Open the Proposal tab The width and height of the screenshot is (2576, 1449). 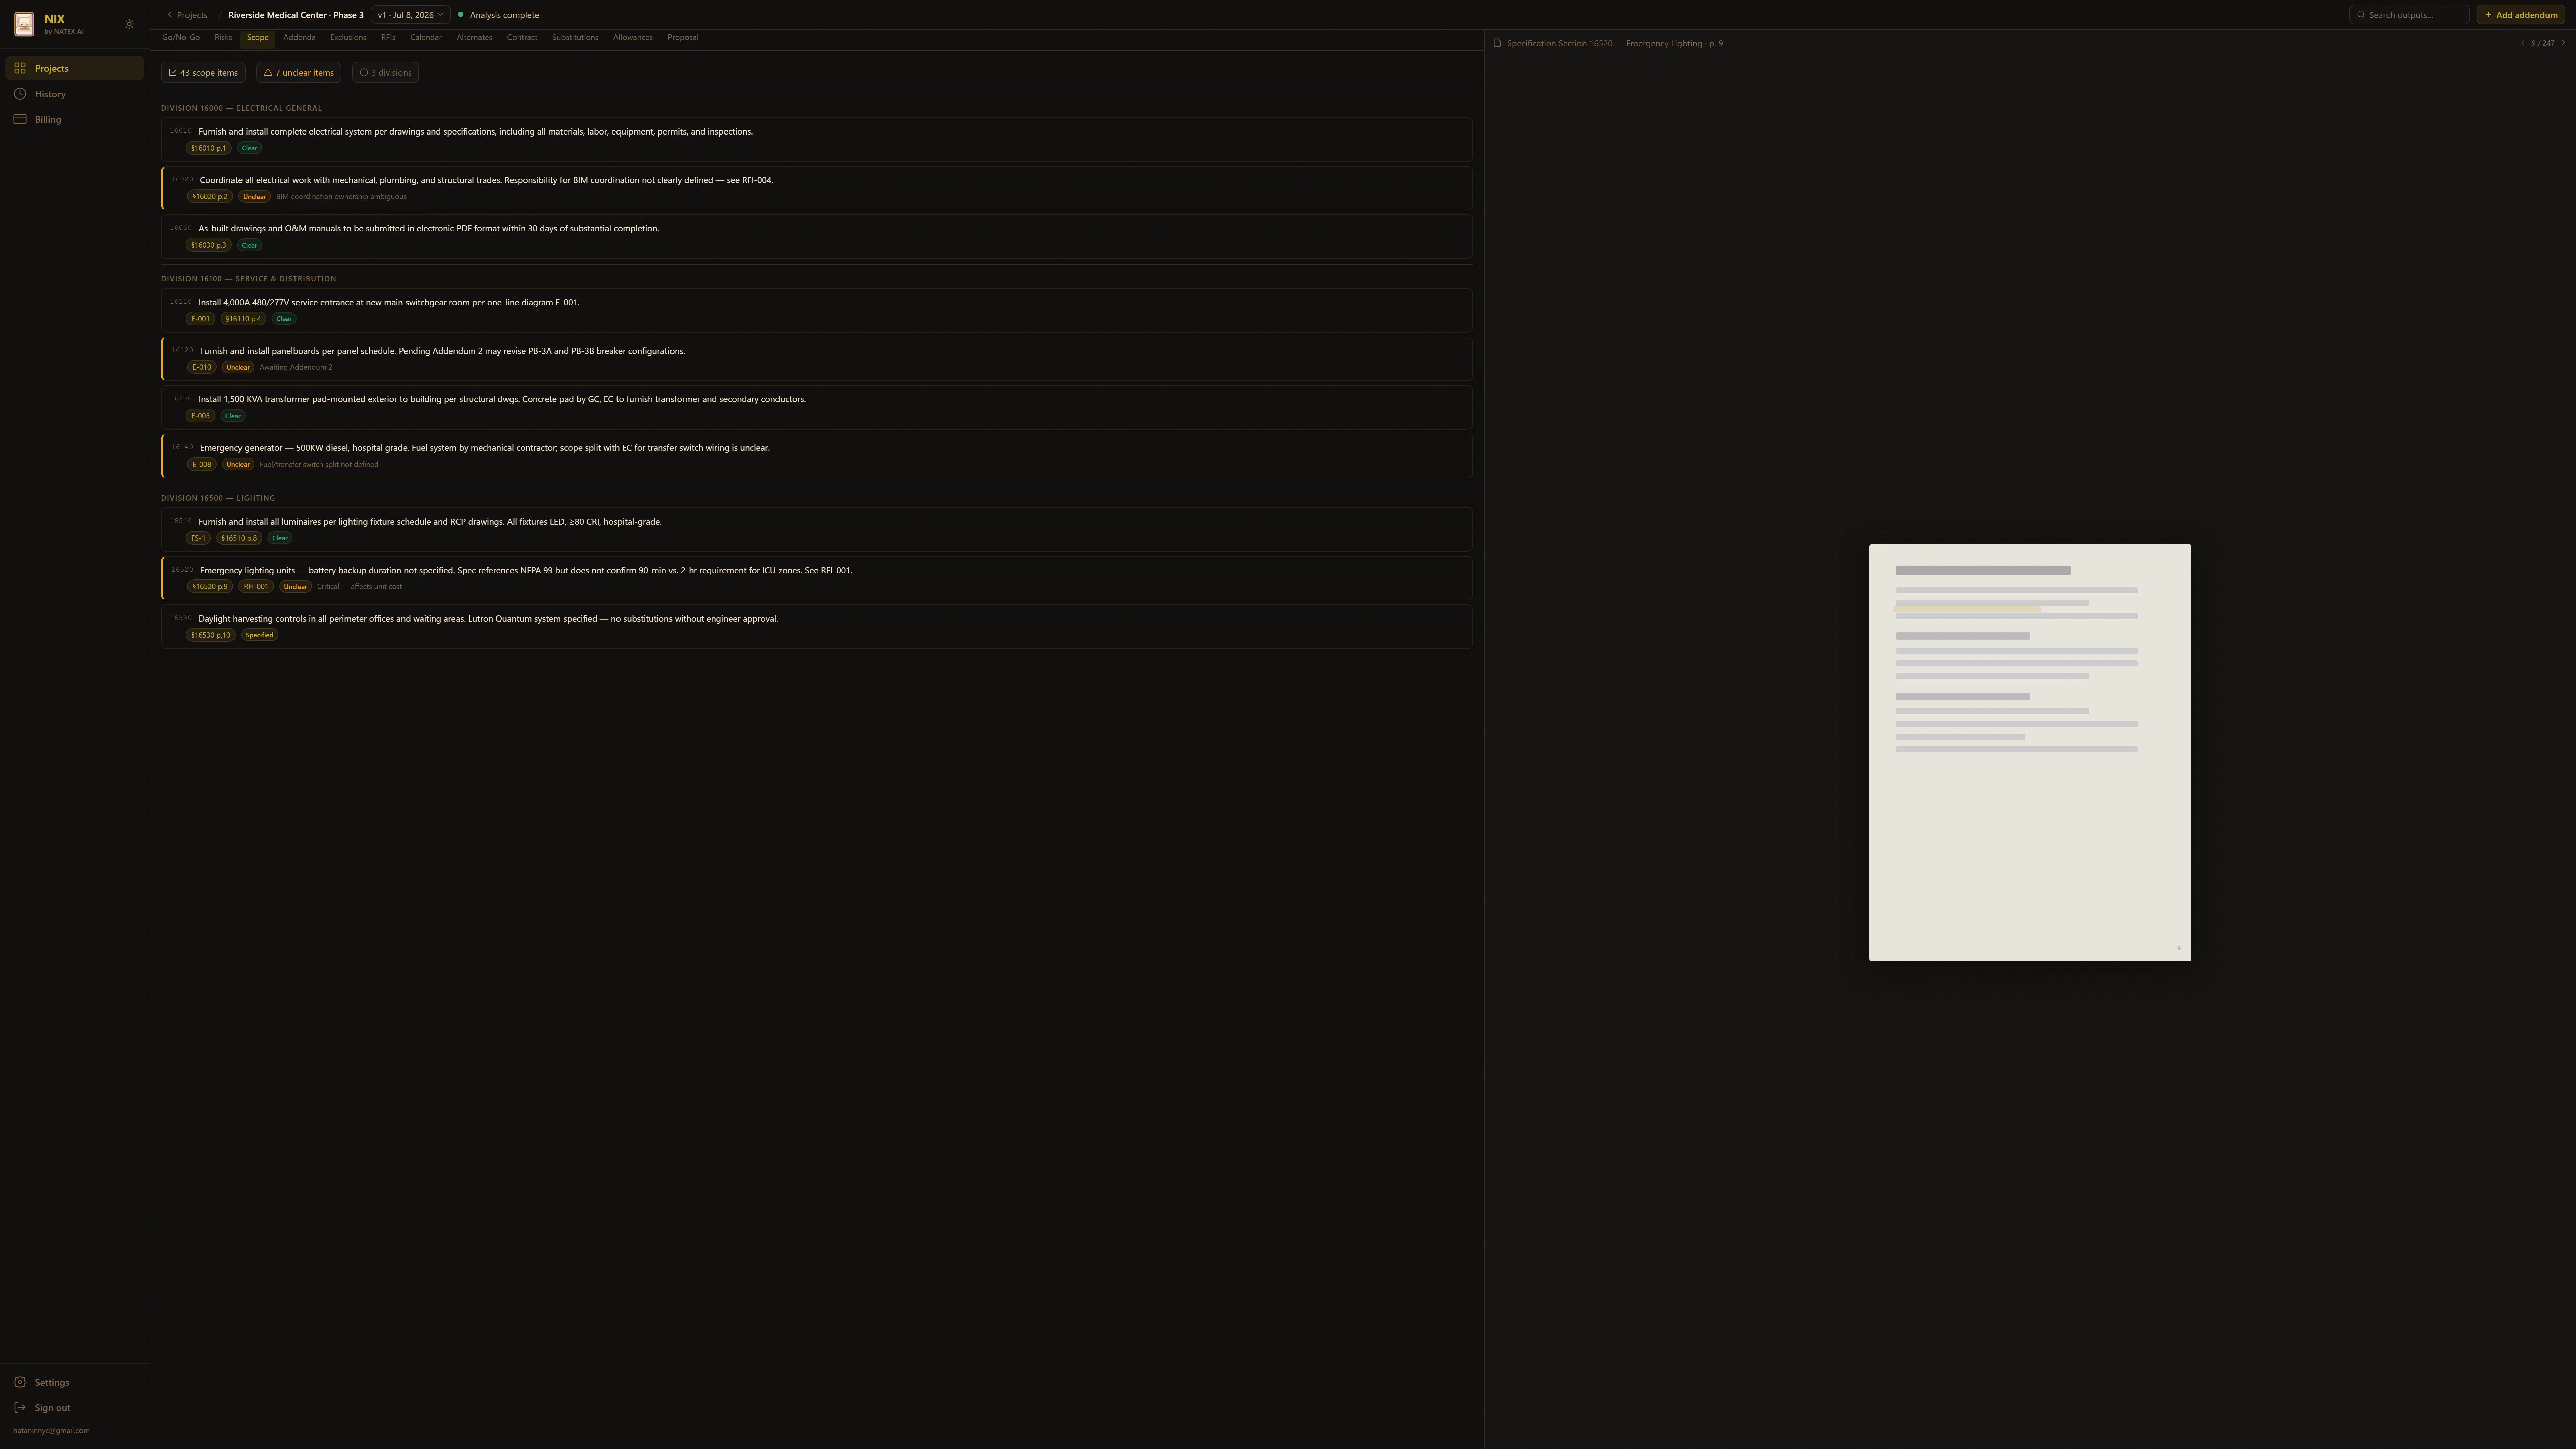pos(683,38)
